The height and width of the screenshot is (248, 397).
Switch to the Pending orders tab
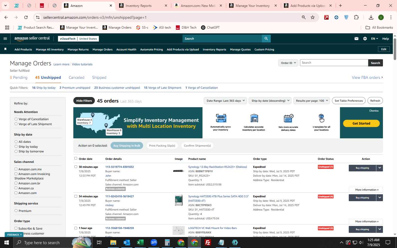tap(18, 77)
